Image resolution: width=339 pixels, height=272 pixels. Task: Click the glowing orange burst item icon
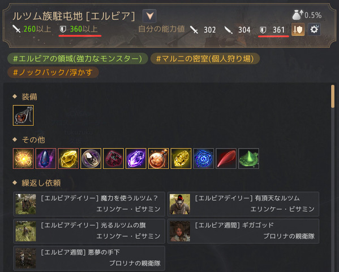pos(23,159)
